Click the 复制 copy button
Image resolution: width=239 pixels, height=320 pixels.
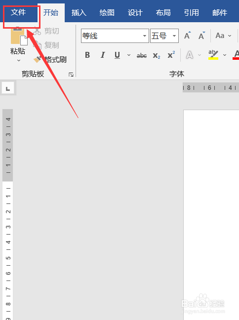pos(47,45)
